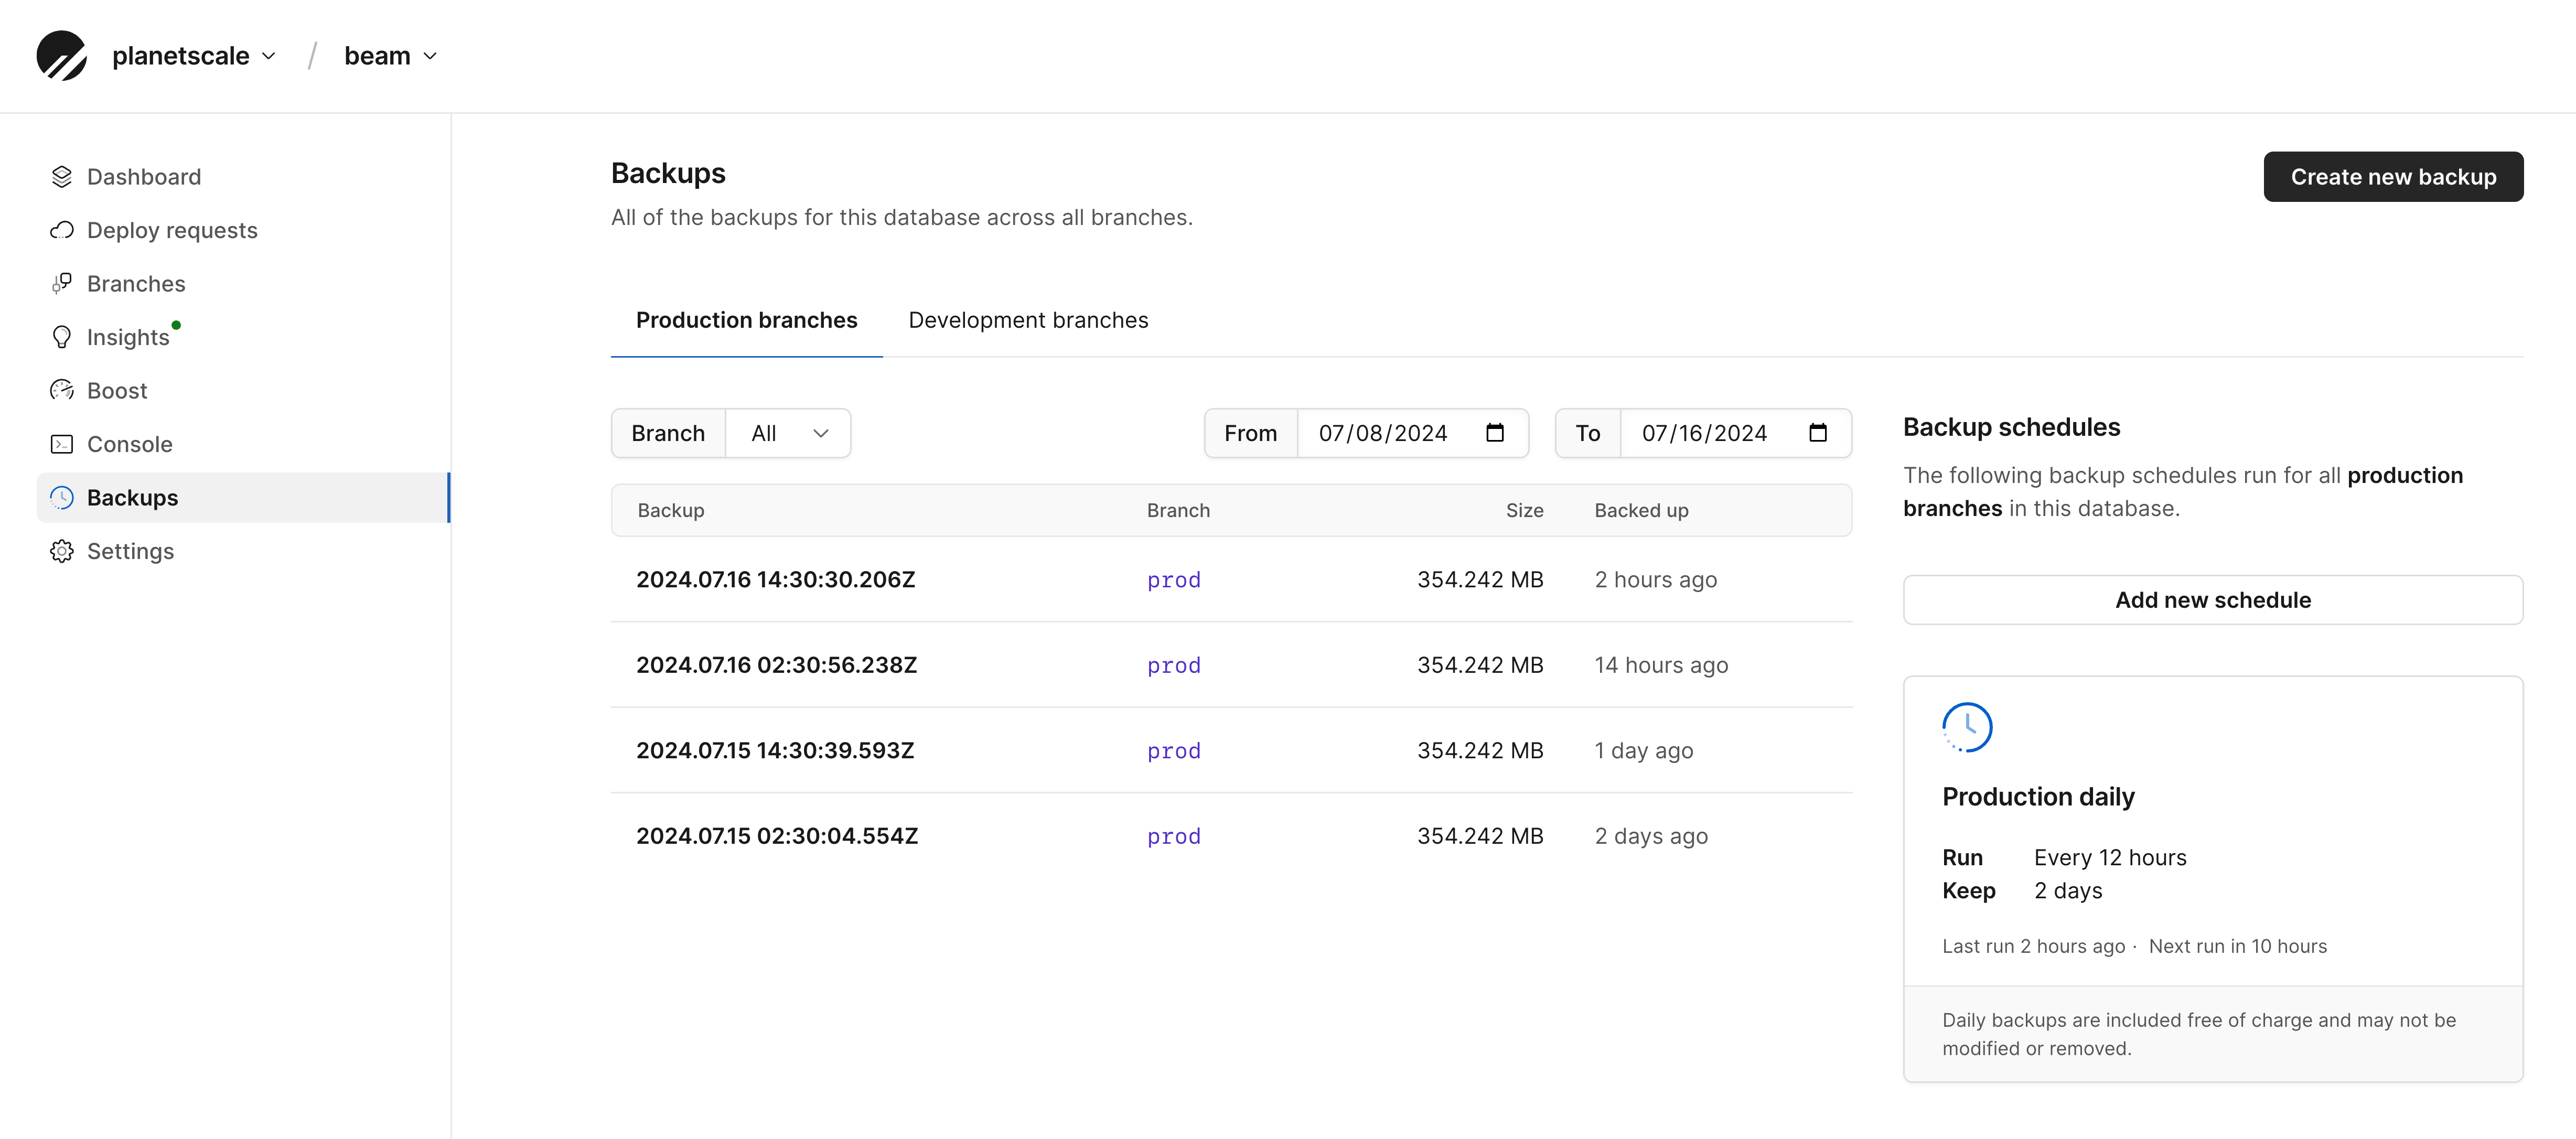Open the Boost panel

116,390
